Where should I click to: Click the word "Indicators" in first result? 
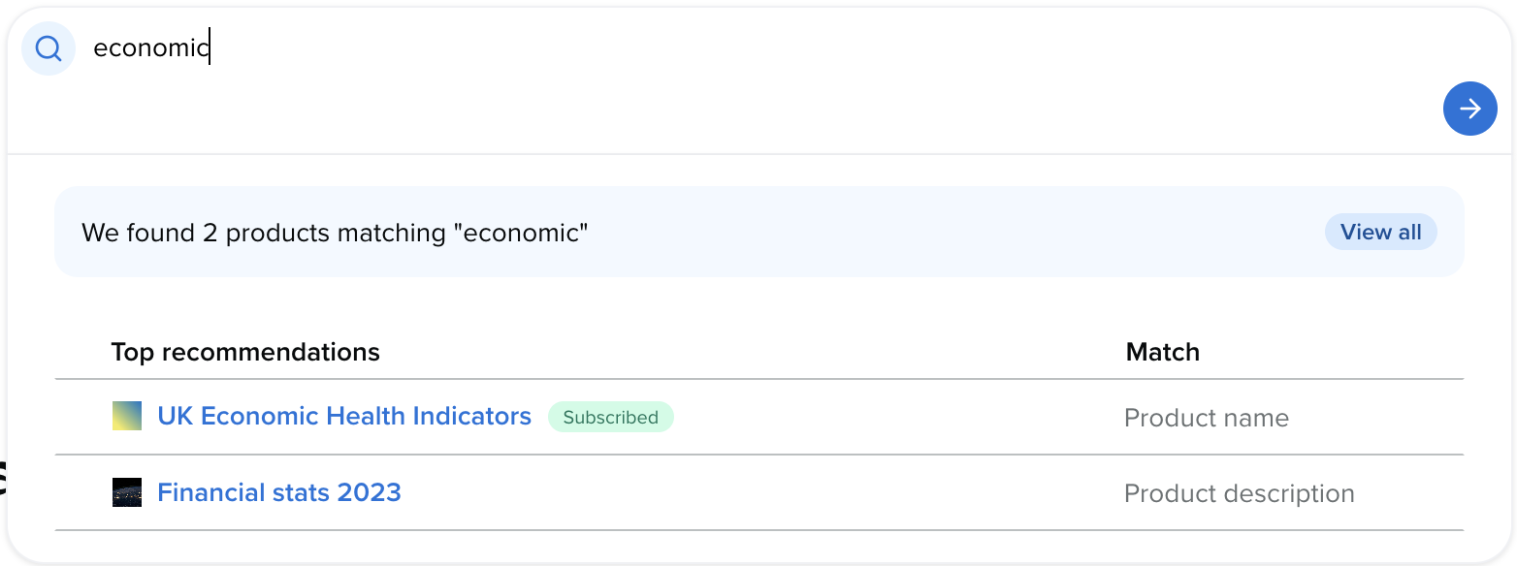(x=471, y=417)
